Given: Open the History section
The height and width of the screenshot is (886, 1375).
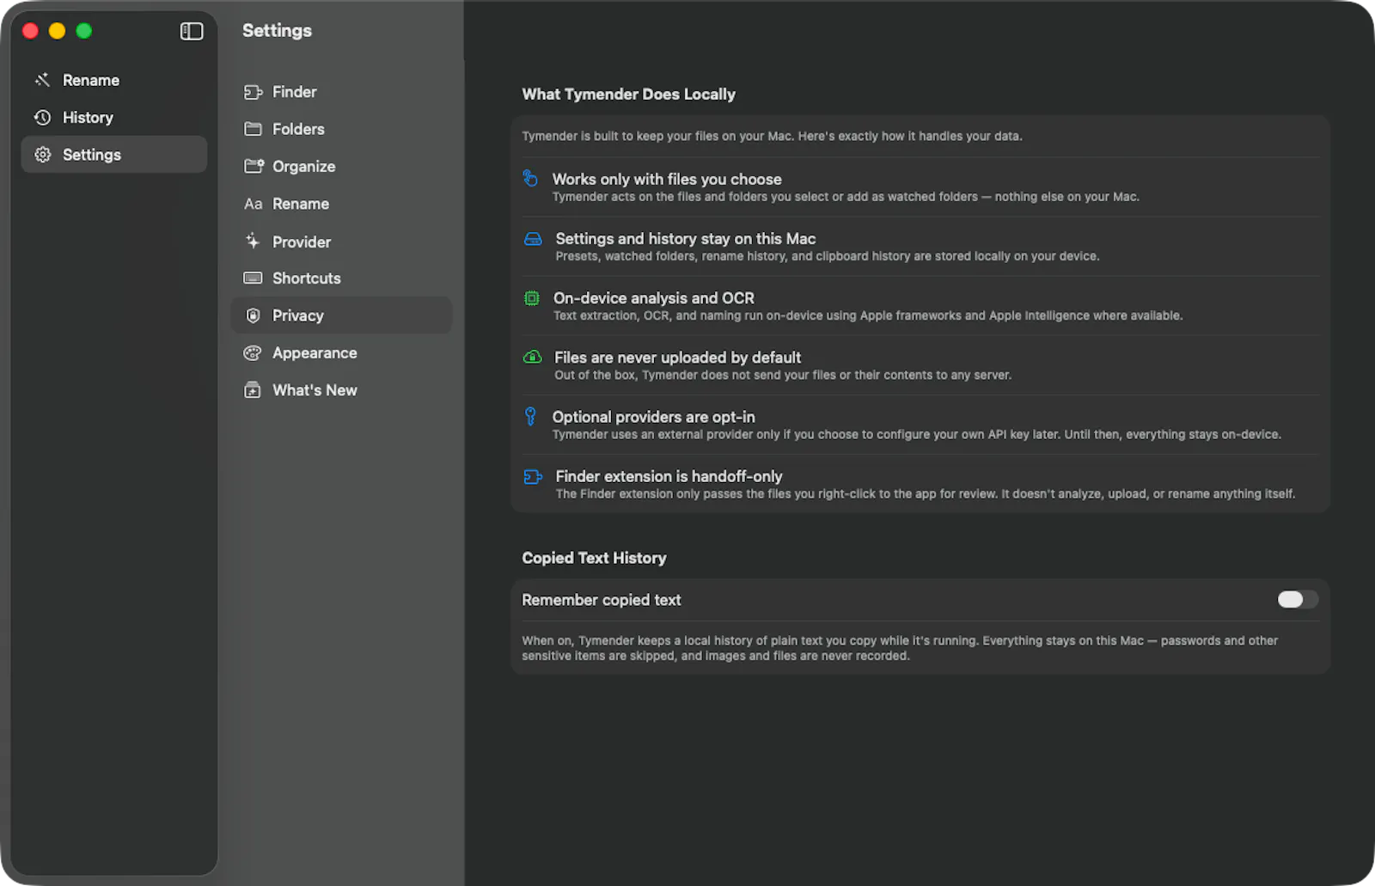Looking at the screenshot, I should click(x=113, y=118).
